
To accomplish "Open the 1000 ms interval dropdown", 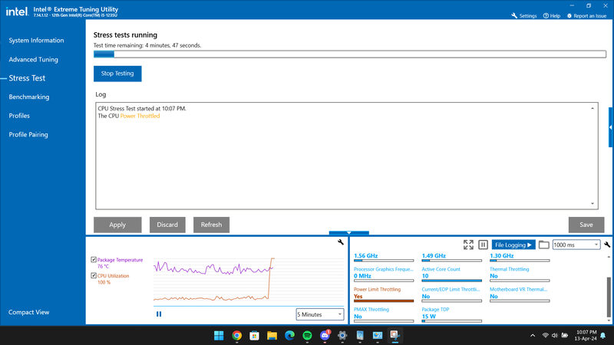I will (576, 245).
